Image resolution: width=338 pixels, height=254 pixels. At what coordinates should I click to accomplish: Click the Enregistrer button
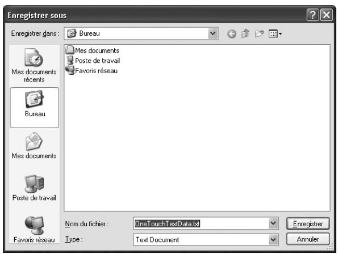tap(308, 224)
